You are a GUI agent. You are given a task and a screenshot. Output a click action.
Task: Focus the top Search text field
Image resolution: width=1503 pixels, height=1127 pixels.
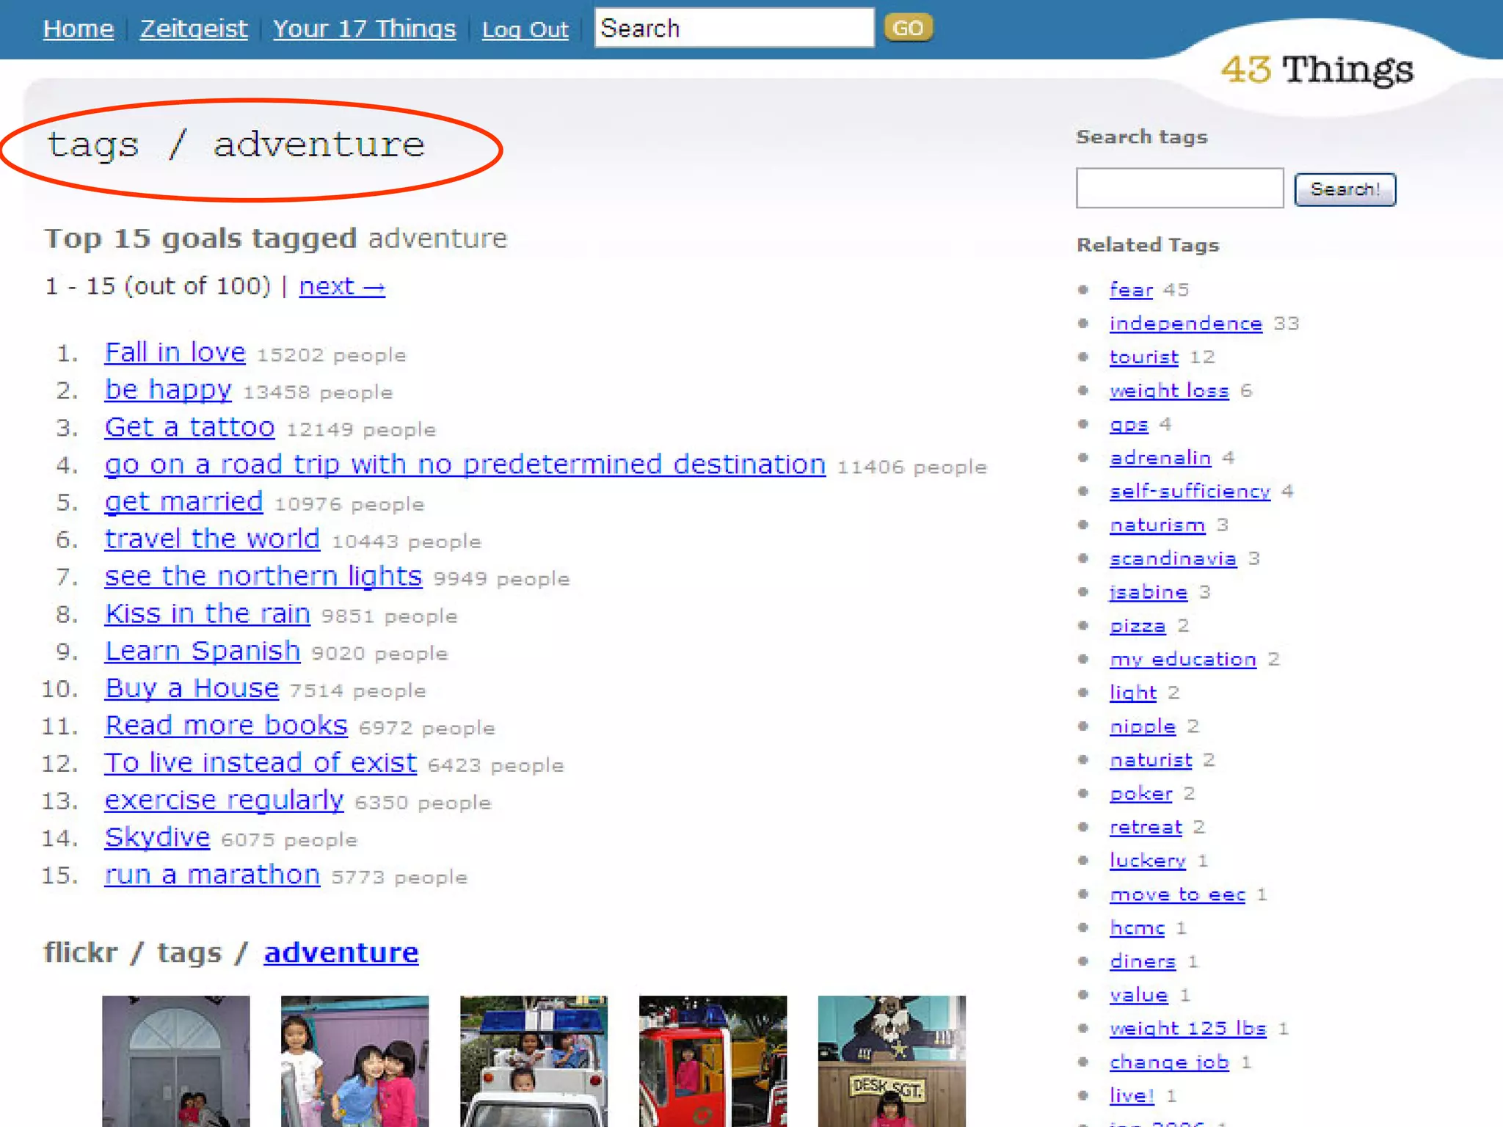tap(734, 29)
